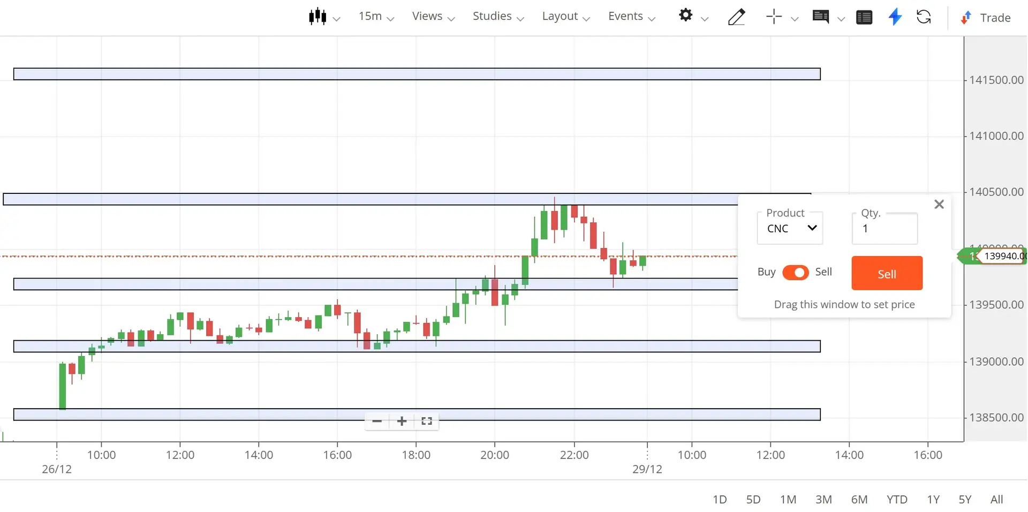This screenshot has height=512, width=1028.
Task: Click the Qty input field
Action: 884,229
